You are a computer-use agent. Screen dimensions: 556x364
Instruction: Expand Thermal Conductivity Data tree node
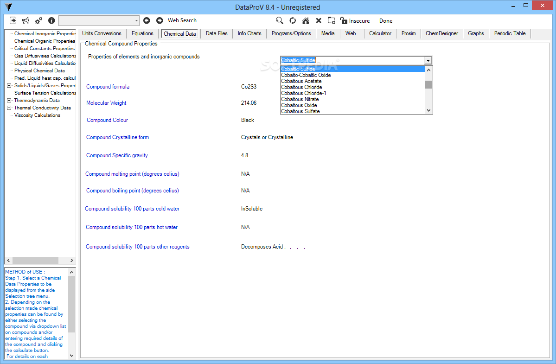point(9,108)
